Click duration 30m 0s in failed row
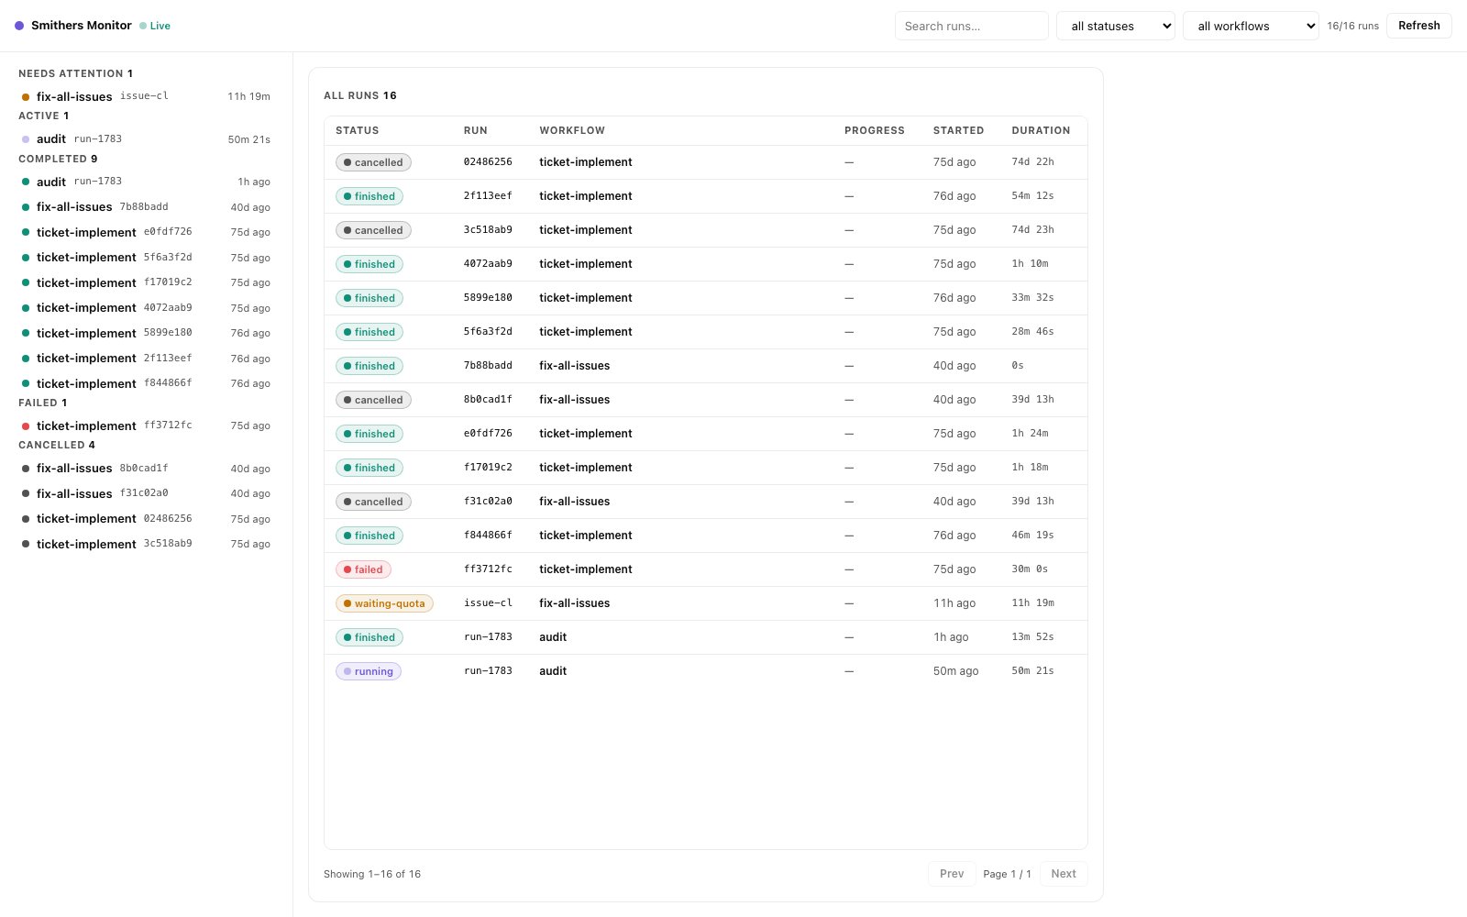Screen dimensions: 1467x917 click(1030, 569)
